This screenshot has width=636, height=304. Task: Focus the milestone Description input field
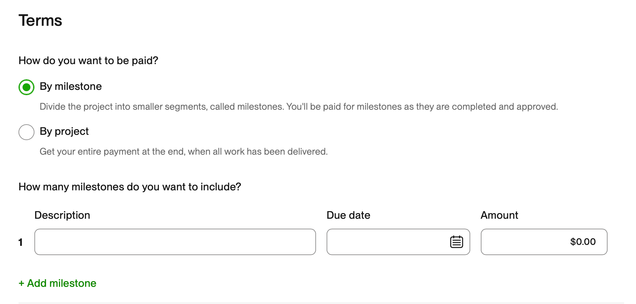click(x=175, y=242)
